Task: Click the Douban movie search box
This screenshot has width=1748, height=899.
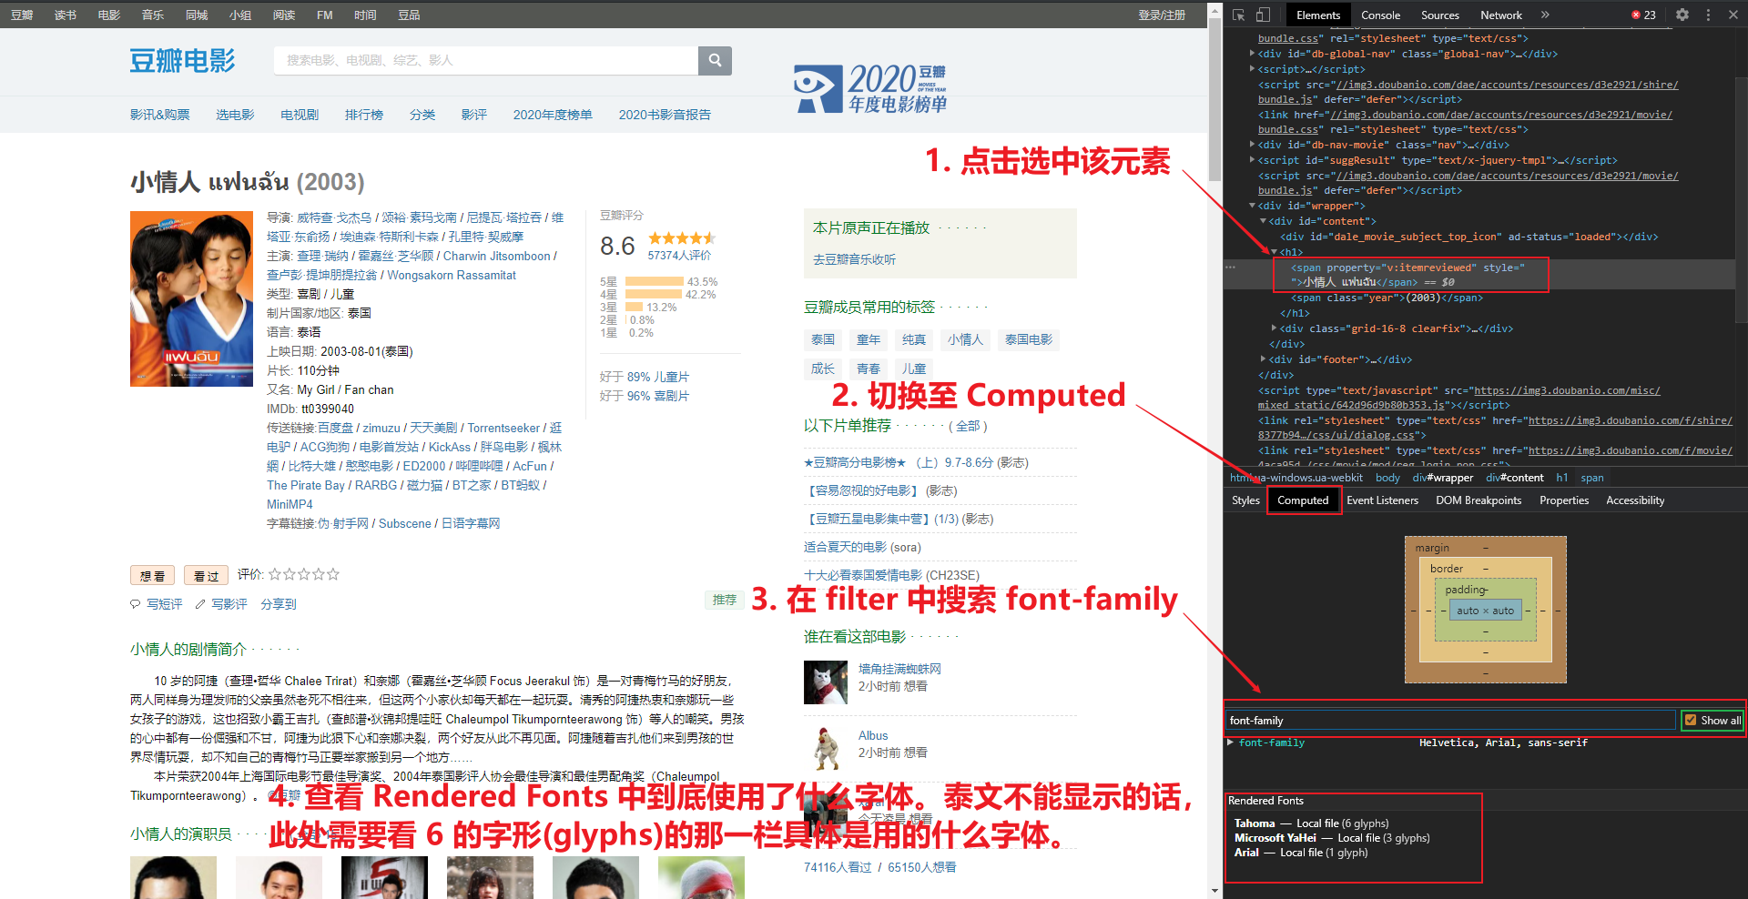Action: point(486,60)
